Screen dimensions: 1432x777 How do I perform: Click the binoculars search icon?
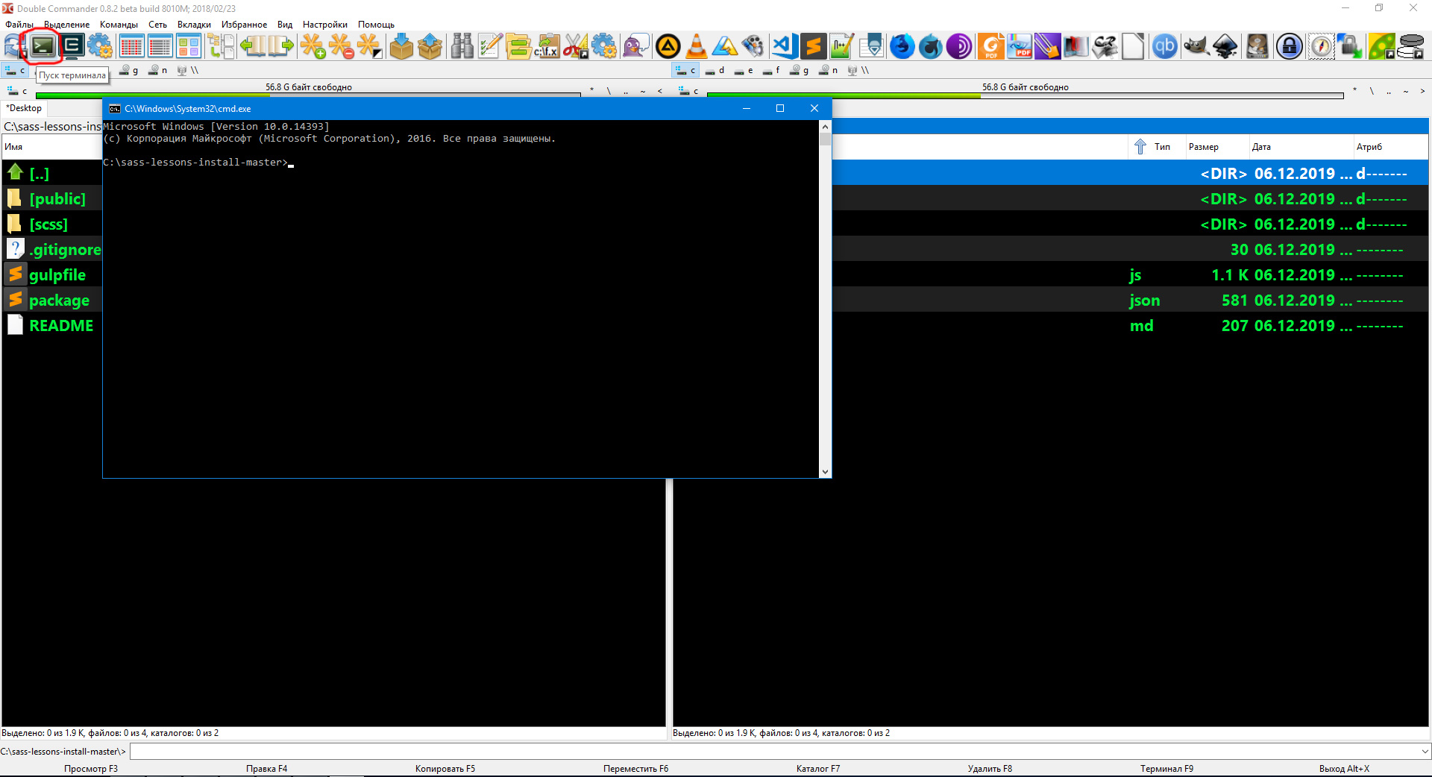pyautogui.click(x=462, y=46)
